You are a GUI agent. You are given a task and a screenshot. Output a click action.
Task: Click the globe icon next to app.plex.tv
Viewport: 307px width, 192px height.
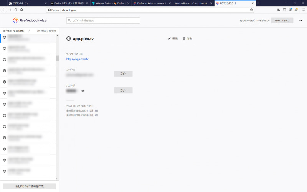[x=69, y=39]
